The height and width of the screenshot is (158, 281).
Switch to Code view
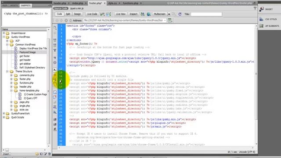(59, 14)
